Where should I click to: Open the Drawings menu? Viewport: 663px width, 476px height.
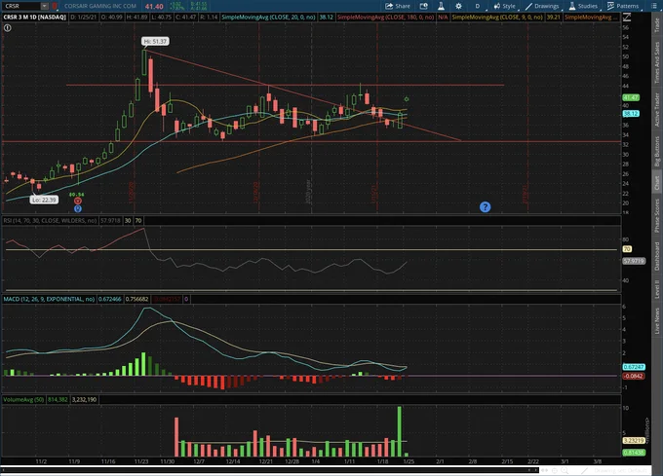click(542, 6)
